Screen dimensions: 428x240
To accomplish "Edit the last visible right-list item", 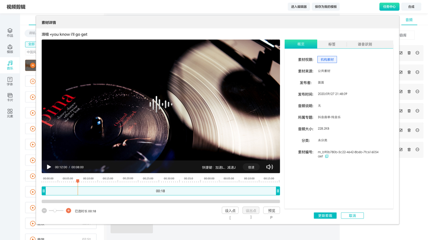I will (401, 149).
